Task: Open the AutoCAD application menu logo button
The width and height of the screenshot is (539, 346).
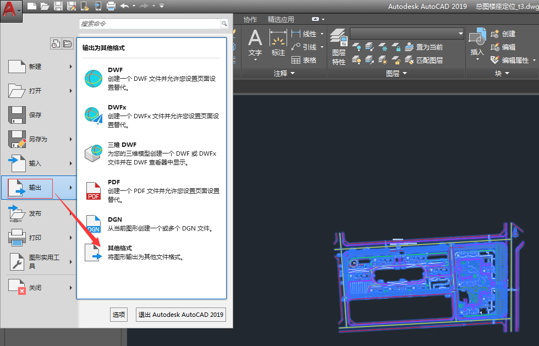Action: [x=11, y=10]
